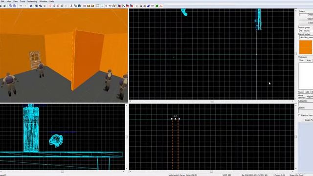Click the Undo arrow icon
313x176 pixels.
point(21,6)
